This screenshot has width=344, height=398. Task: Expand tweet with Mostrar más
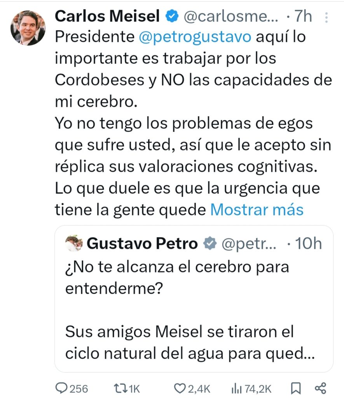257,209
